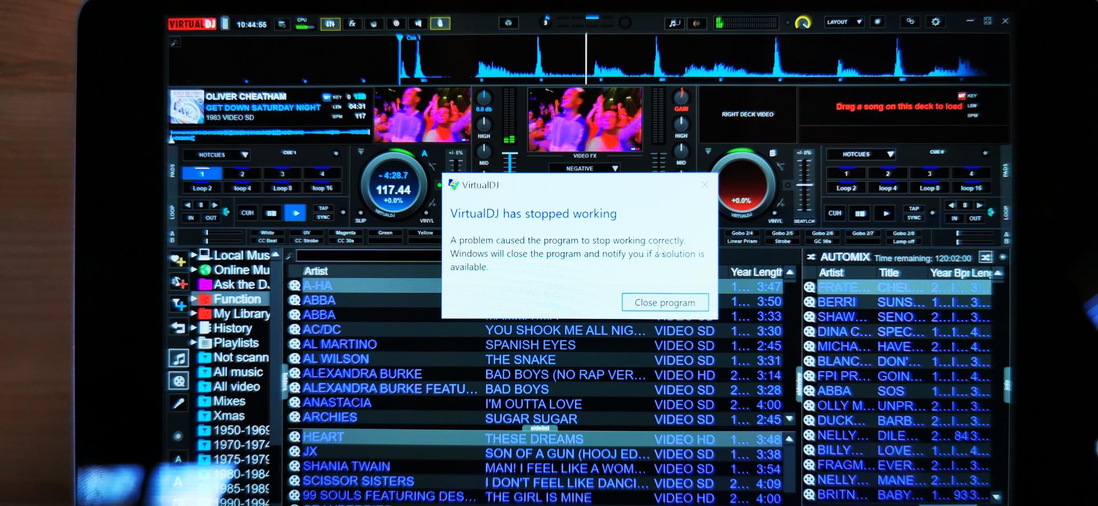The image size is (1098, 506).
Task: Click the left deck video preview thumbnail
Action: [422, 115]
